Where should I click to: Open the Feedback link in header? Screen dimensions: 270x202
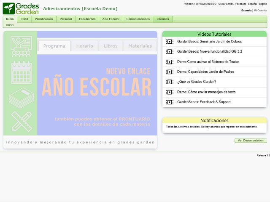pyautogui.click(x=241, y=4)
